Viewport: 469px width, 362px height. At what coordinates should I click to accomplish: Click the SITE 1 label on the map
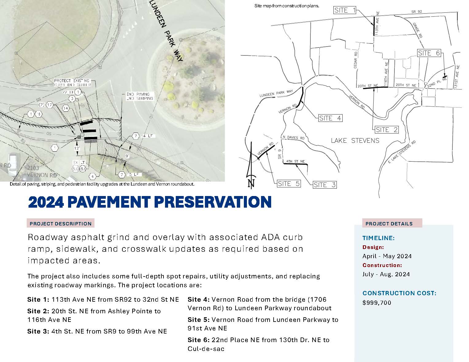[x=344, y=10]
